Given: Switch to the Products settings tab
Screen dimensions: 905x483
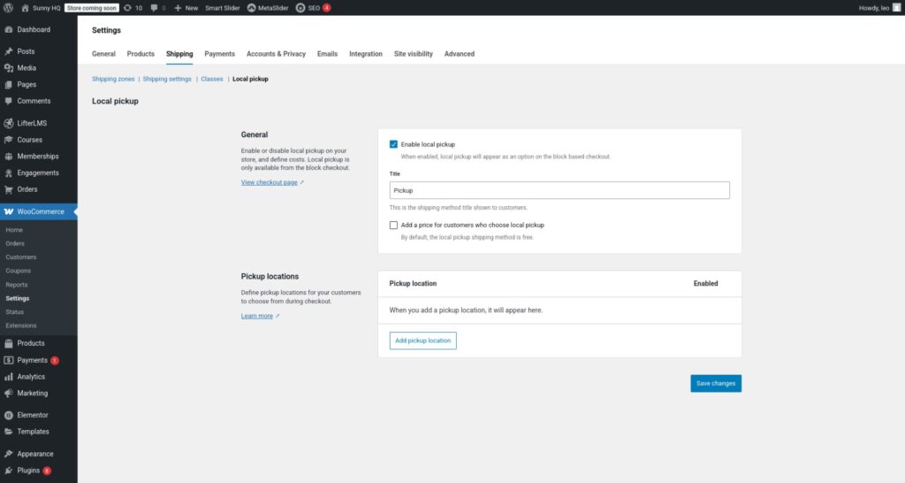Looking at the screenshot, I should coord(141,54).
